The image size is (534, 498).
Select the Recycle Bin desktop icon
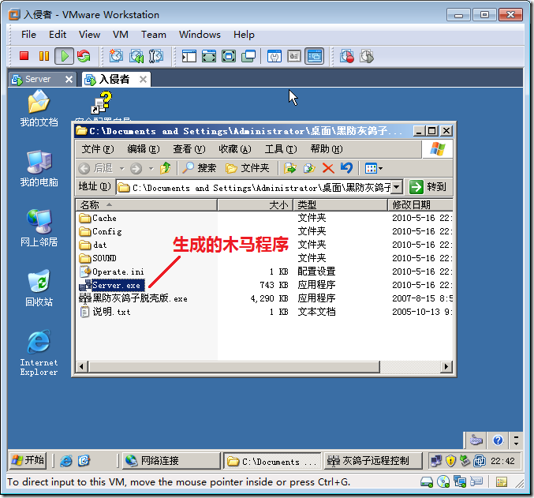(x=39, y=288)
